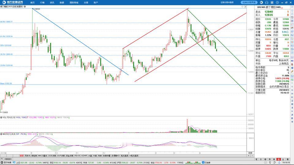Select 牛股 template tab
The height and width of the screenshot is (165, 294).
(x=95, y=156)
